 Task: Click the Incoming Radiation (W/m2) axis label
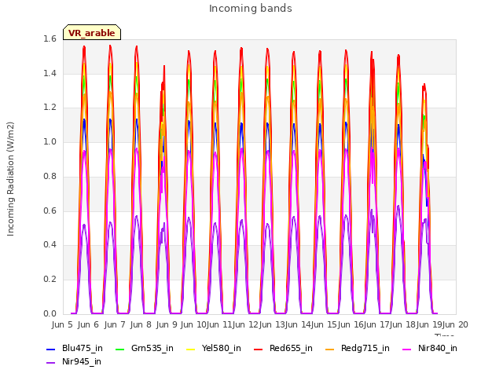pyautogui.click(x=10, y=179)
